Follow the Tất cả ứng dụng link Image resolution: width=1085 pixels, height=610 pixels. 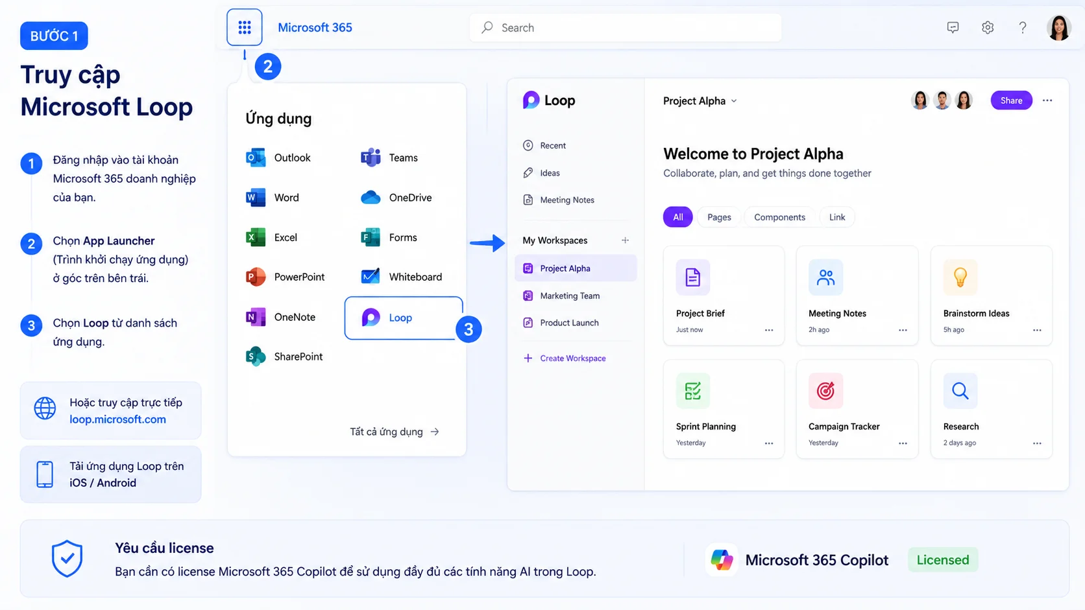tap(395, 432)
